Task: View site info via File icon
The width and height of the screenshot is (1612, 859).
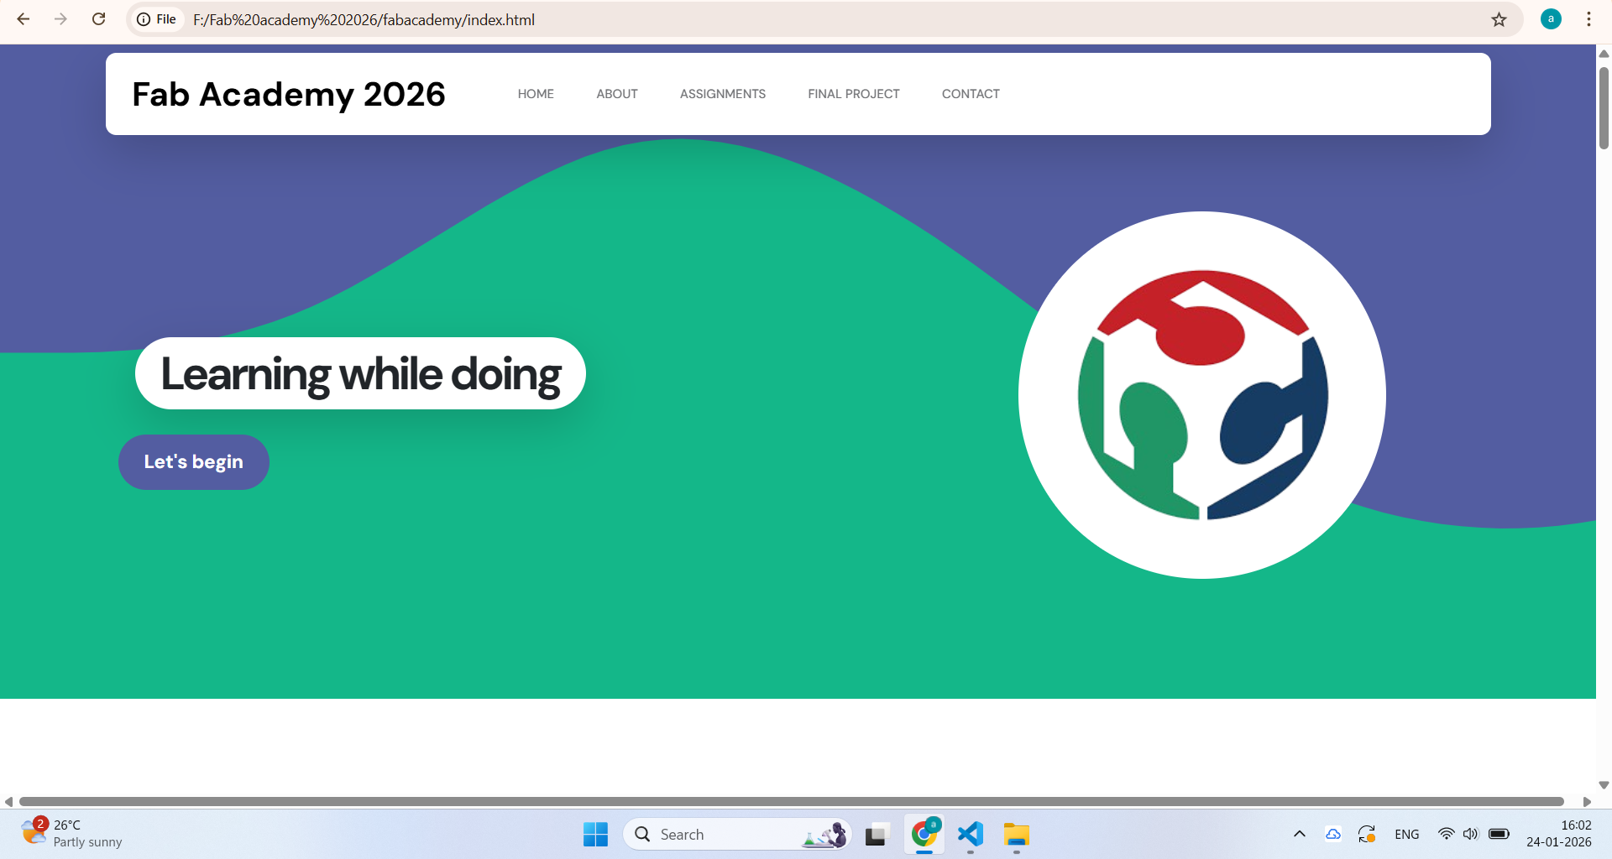Action: tap(157, 19)
